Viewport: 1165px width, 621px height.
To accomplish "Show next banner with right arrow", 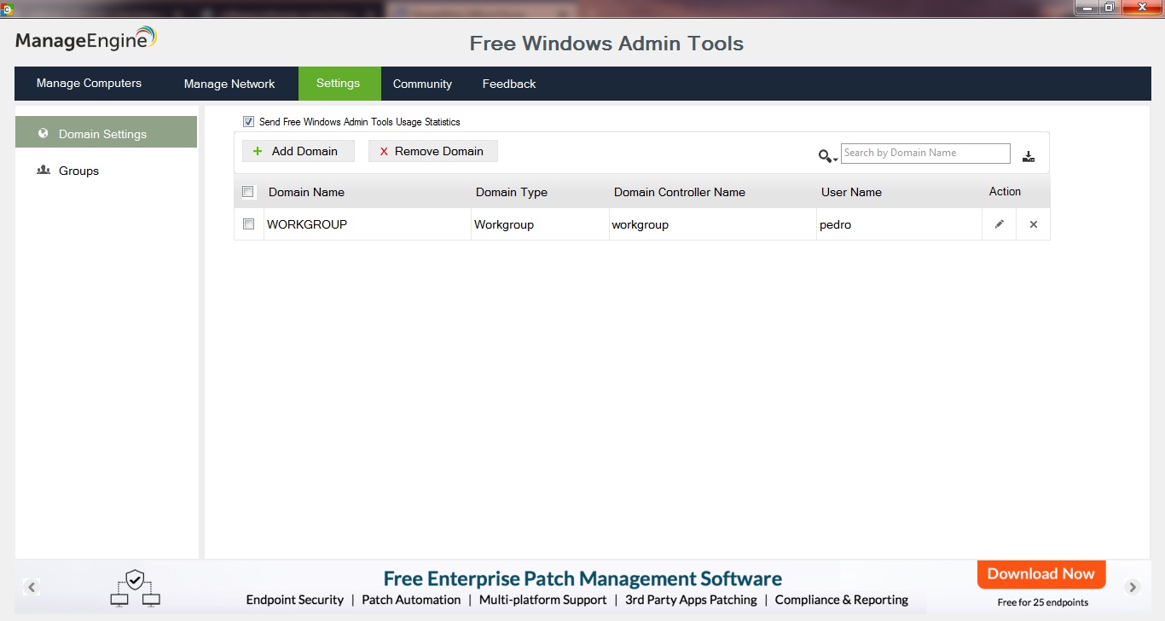I will 1133,587.
